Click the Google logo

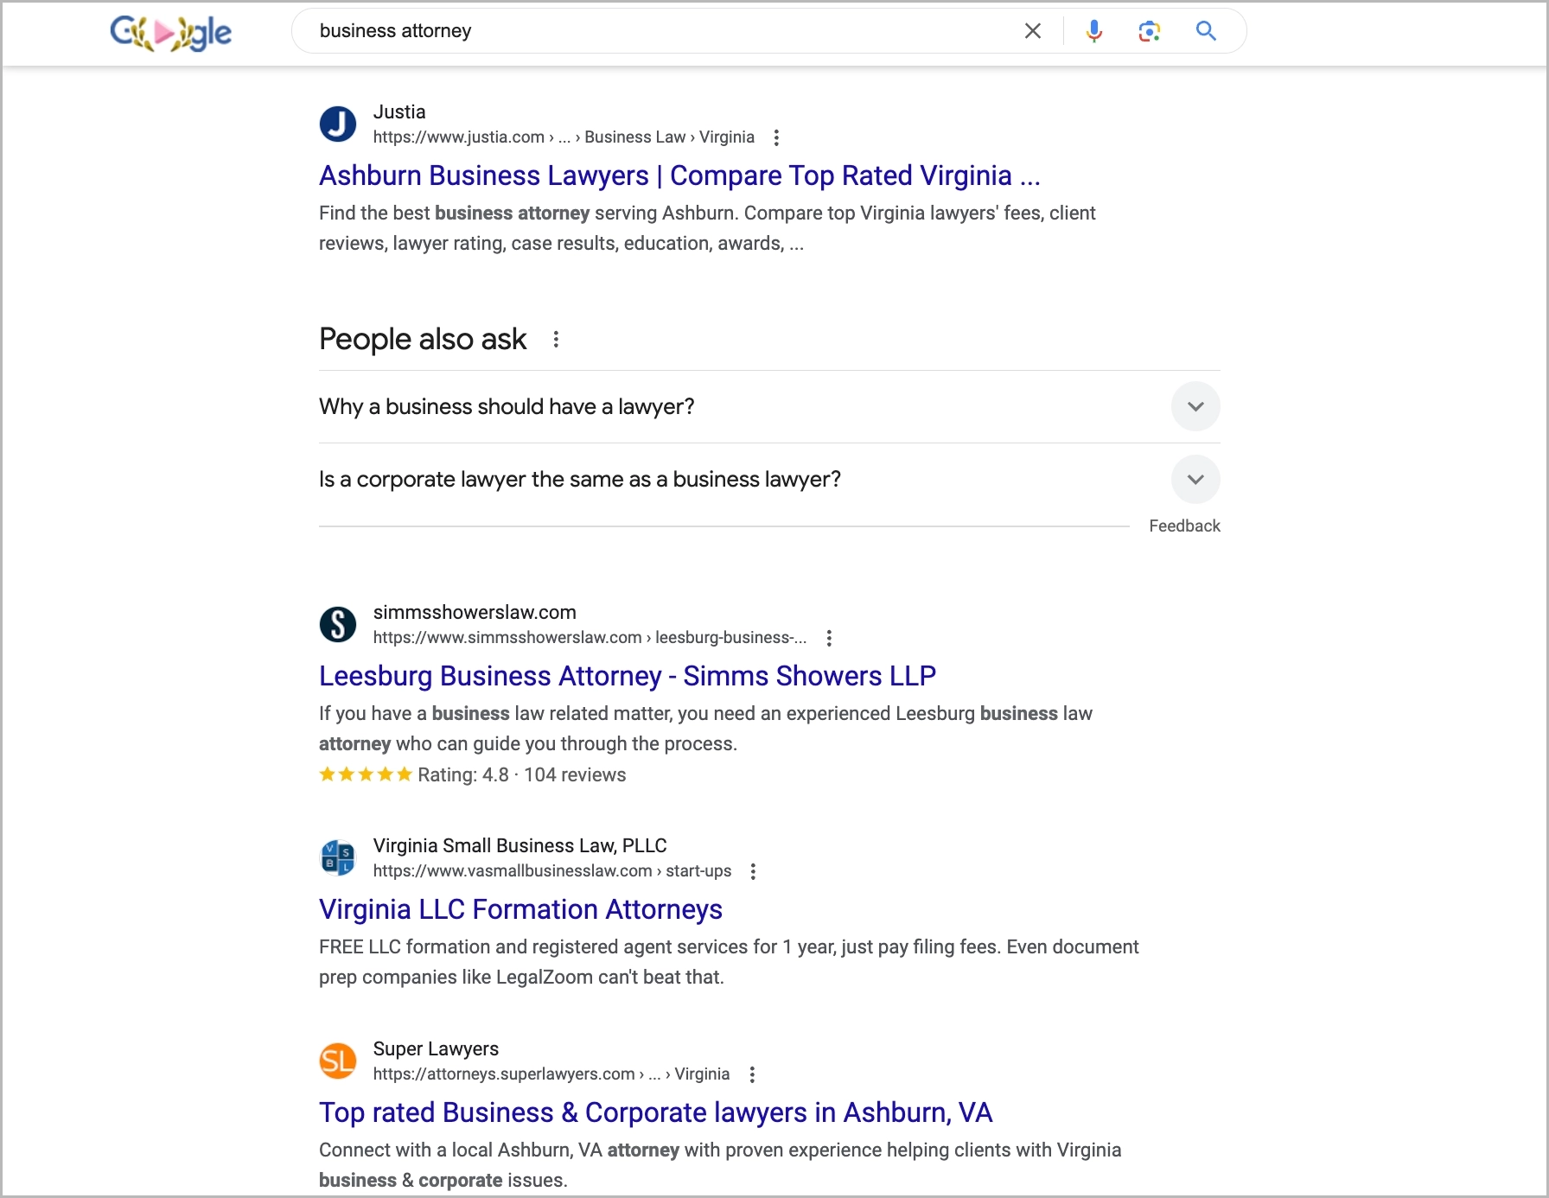click(x=170, y=32)
